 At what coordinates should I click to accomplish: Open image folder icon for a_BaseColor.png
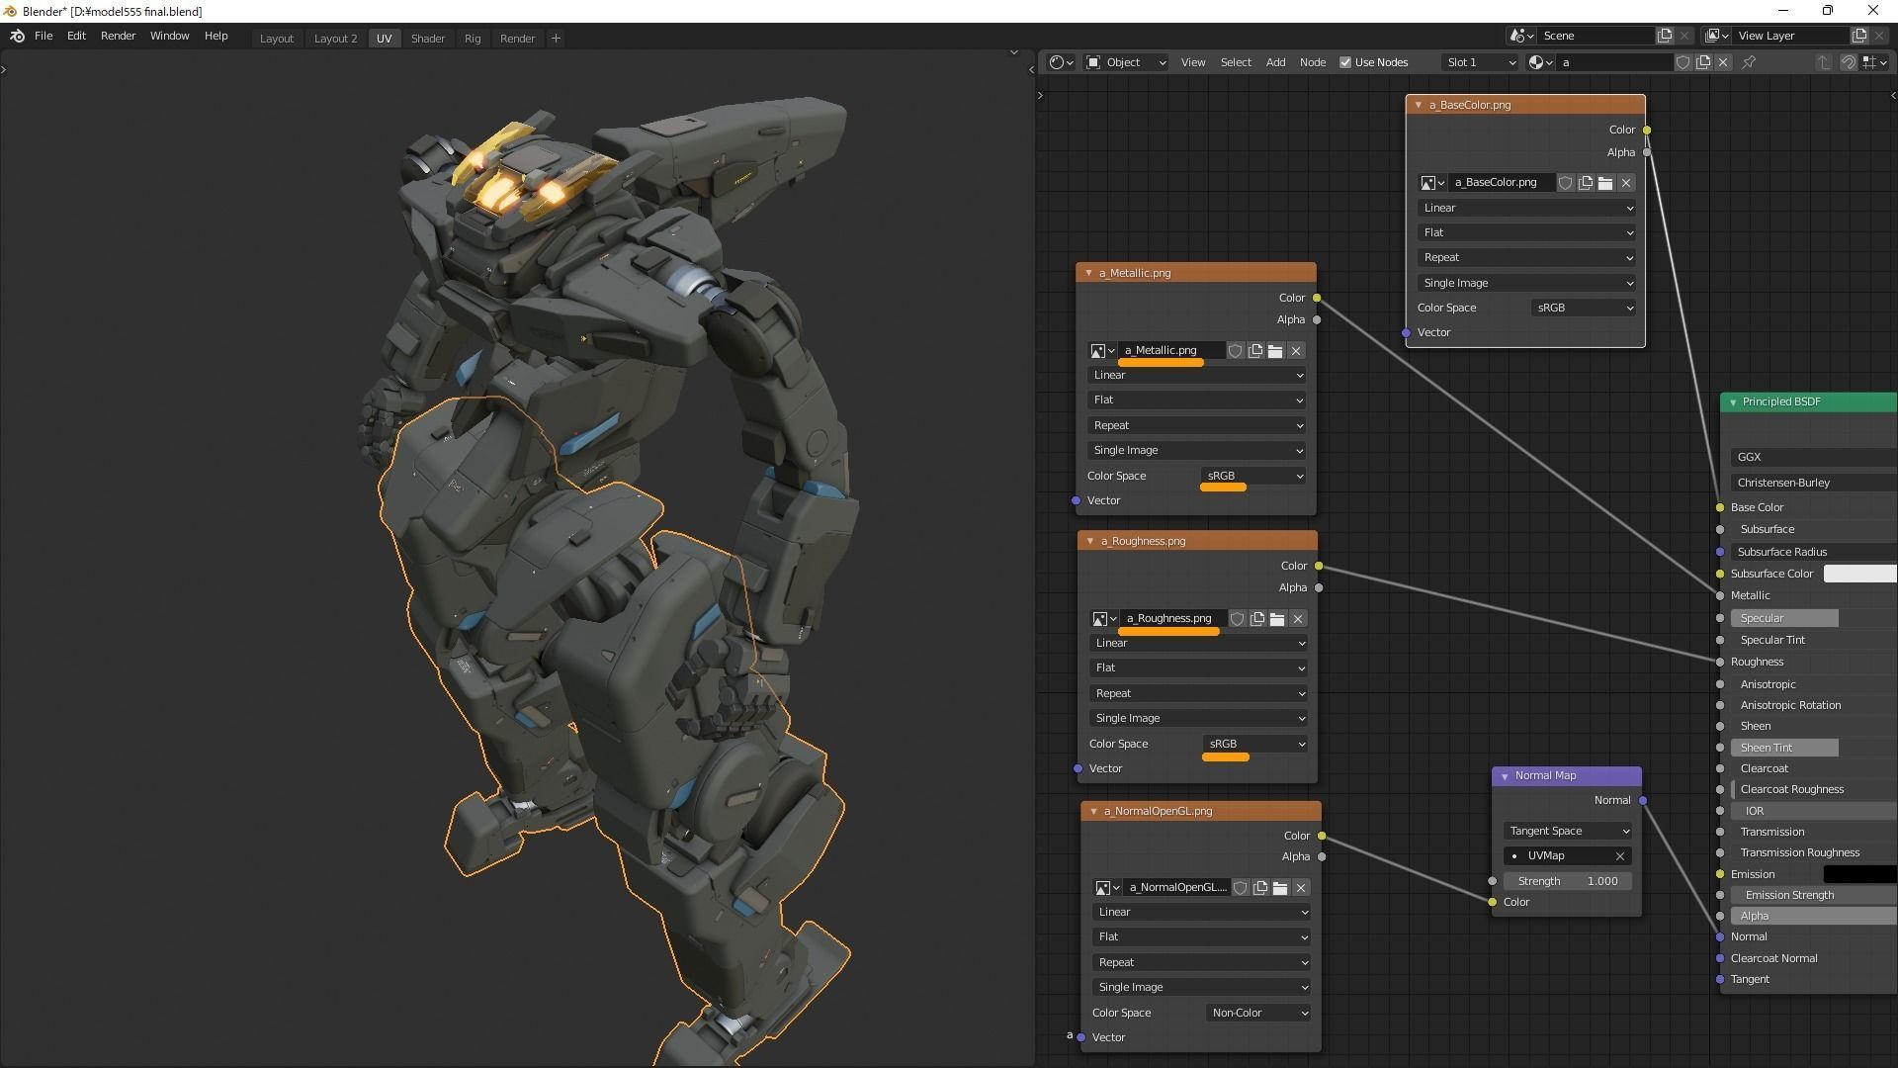pos(1605,183)
